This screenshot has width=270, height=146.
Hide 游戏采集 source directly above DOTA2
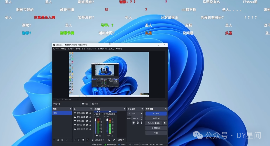(x=87, y=121)
